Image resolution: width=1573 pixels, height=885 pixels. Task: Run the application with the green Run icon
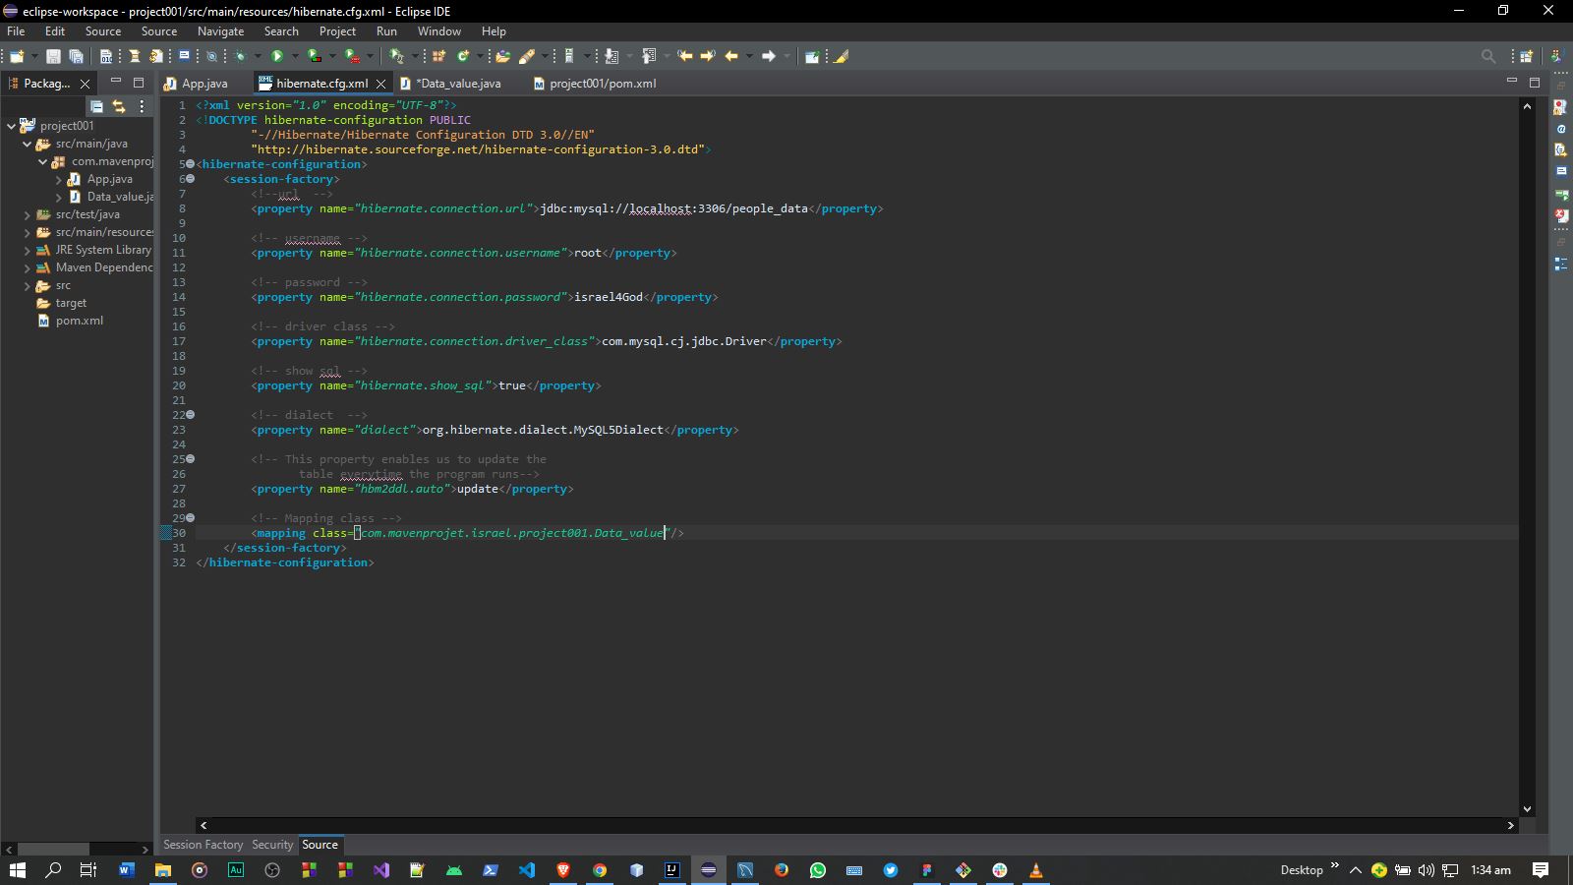pyautogui.click(x=276, y=56)
